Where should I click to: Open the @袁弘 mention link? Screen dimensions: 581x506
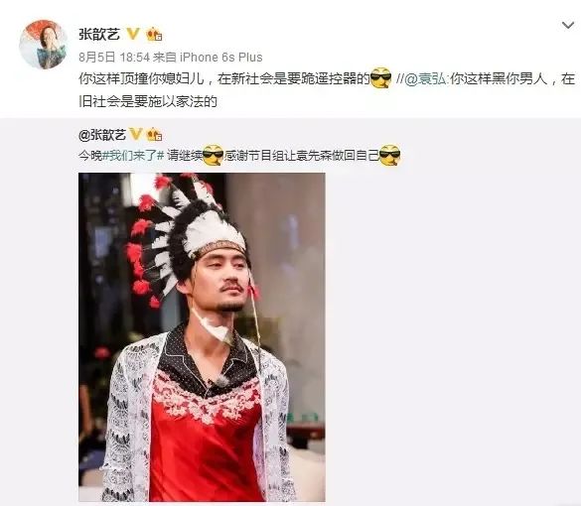(x=425, y=78)
